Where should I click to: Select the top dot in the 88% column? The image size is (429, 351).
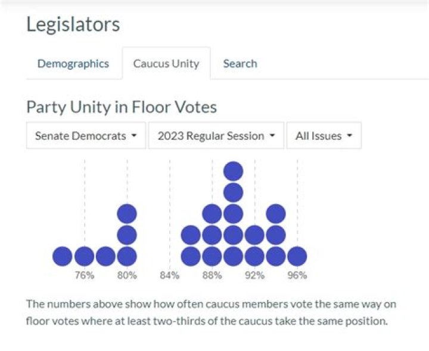212,214
